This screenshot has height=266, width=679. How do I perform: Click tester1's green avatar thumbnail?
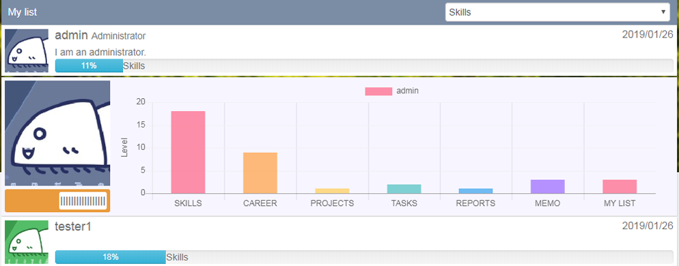coord(27,242)
